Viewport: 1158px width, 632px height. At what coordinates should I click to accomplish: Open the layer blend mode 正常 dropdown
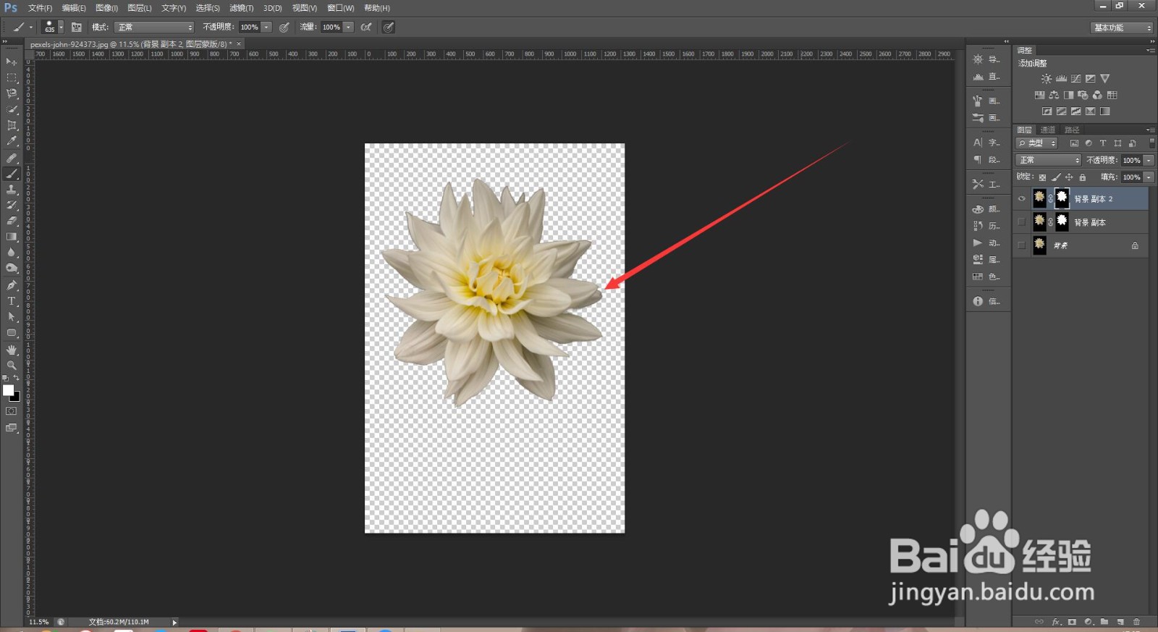(x=1048, y=160)
